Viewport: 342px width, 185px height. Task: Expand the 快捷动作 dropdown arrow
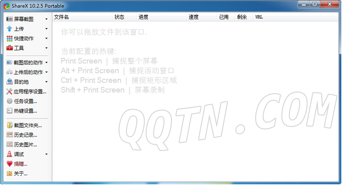[x=46, y=39]
